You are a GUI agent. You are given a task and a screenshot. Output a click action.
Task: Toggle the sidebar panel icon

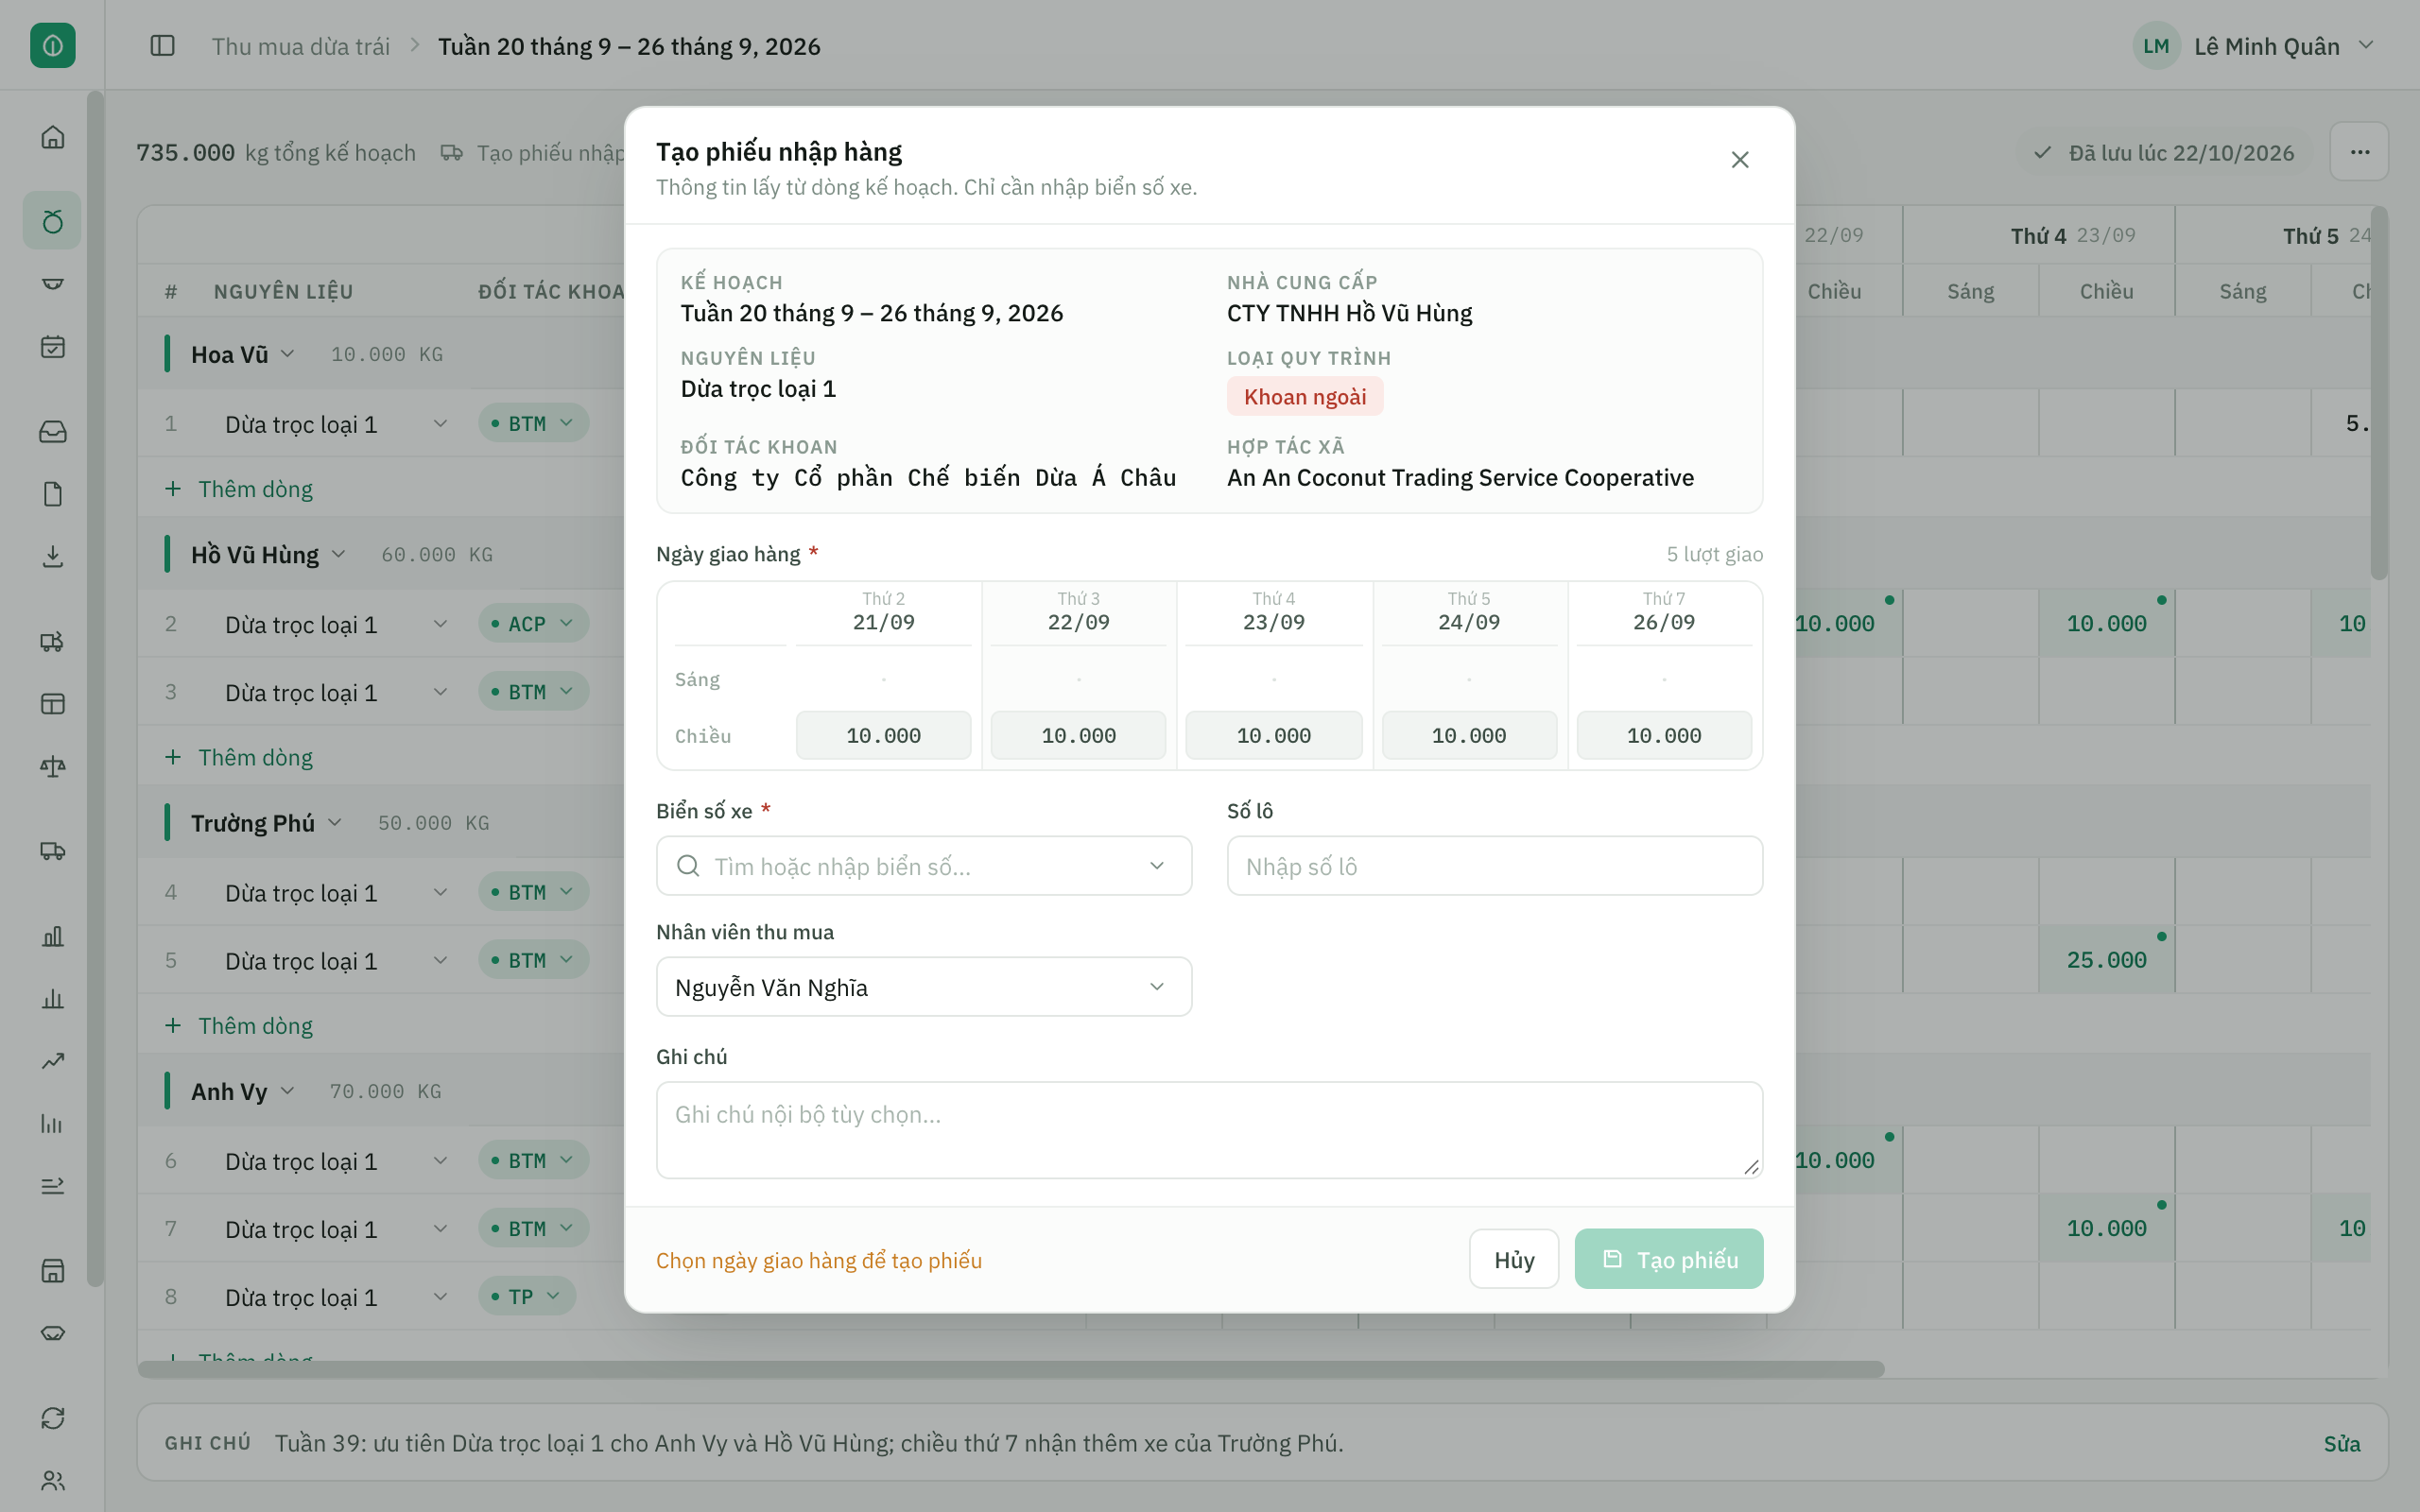pos(162,46)
